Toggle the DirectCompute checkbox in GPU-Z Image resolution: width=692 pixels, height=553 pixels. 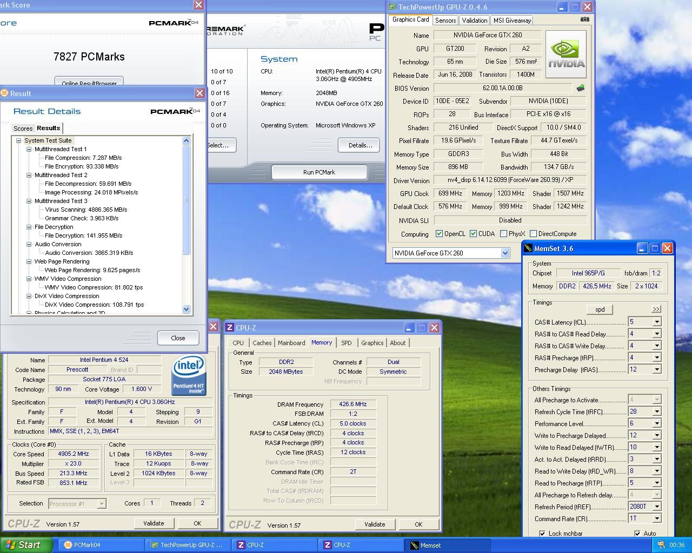(534, 234)
